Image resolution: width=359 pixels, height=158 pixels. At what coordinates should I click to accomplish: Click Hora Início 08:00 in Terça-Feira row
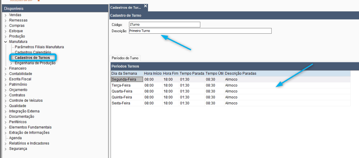[153, 85]
